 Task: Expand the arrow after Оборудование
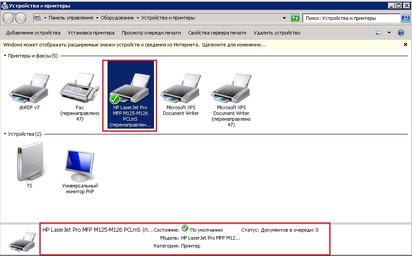pos(138,18)
